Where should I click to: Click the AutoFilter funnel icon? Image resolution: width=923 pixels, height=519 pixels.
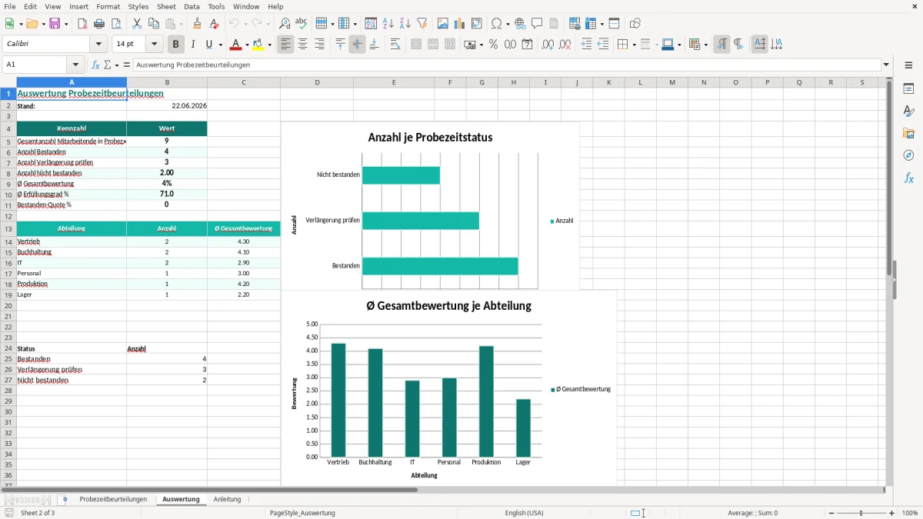pyautogui.click(x=422, y=24)
